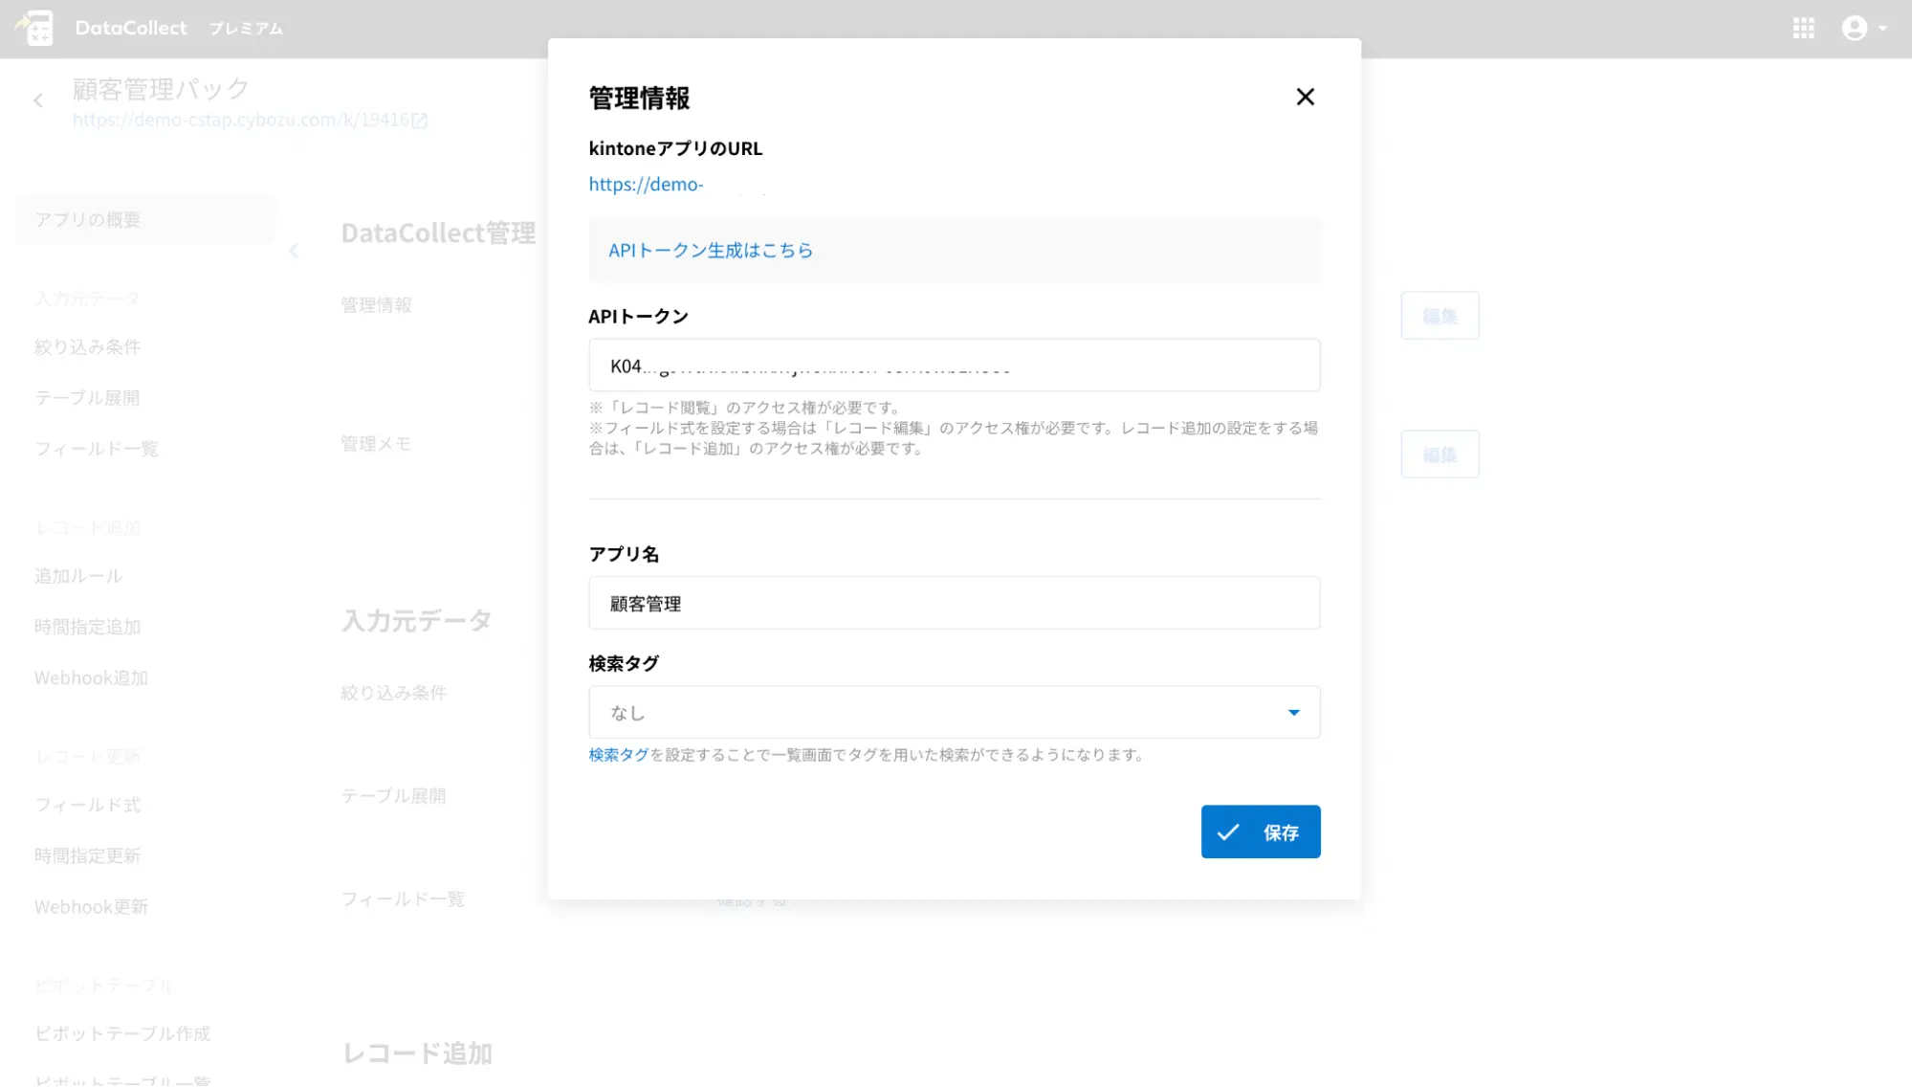Image resolution: width=1912 pixels, height=1087 pixels.
Task: Click the back arrow beside 顧客管理パック
Action: tap(38, 100)
